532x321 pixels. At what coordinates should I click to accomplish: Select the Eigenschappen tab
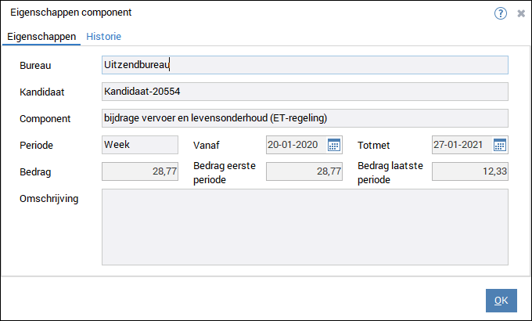tap(41, 37)
